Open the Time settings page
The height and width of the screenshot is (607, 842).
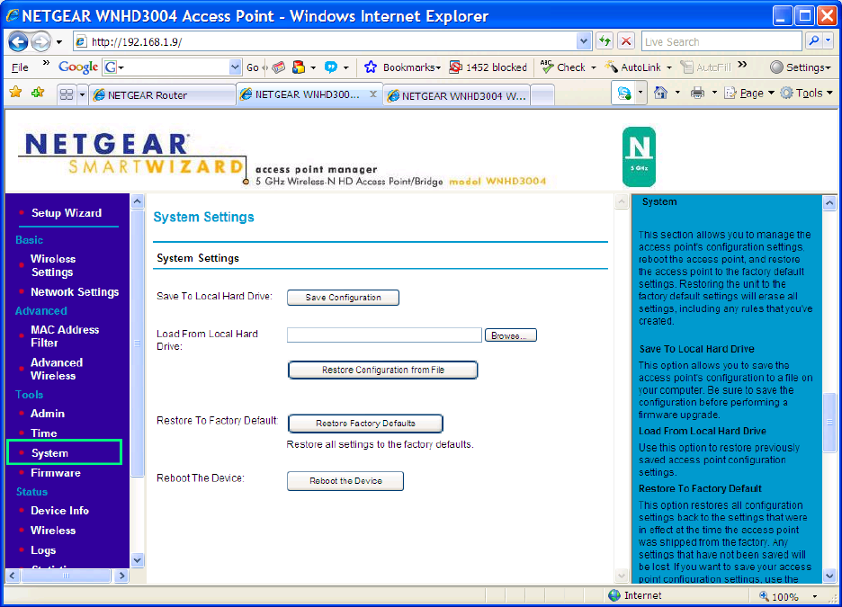coord(43,433)
